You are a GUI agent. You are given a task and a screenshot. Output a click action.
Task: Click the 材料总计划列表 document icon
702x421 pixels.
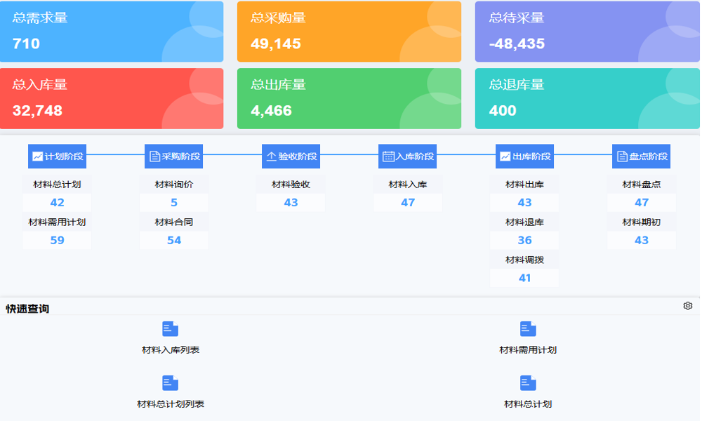pyautogui.click(x=170, y=383)
